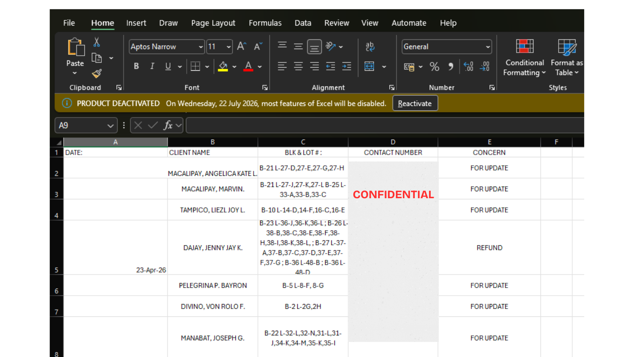Image resolution: width=634 pixels, height=357 pixels.
Task: Toggle Bold formatting
Action: 136,66
